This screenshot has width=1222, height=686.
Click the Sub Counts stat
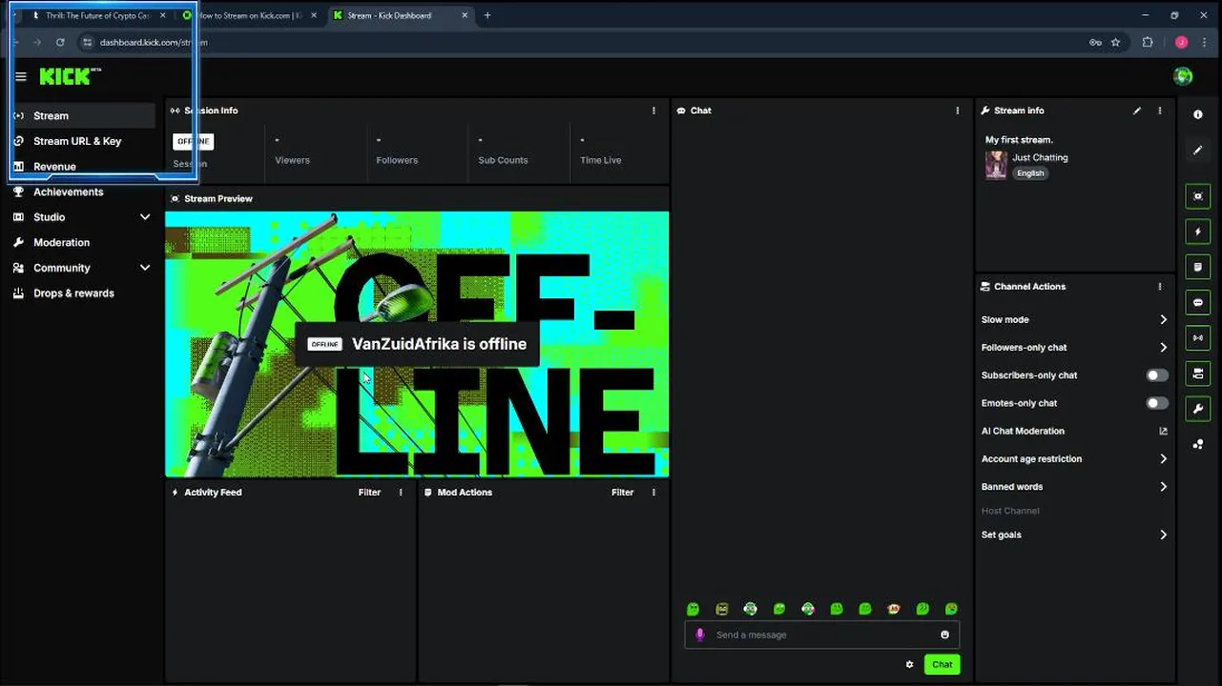(503, 151)
